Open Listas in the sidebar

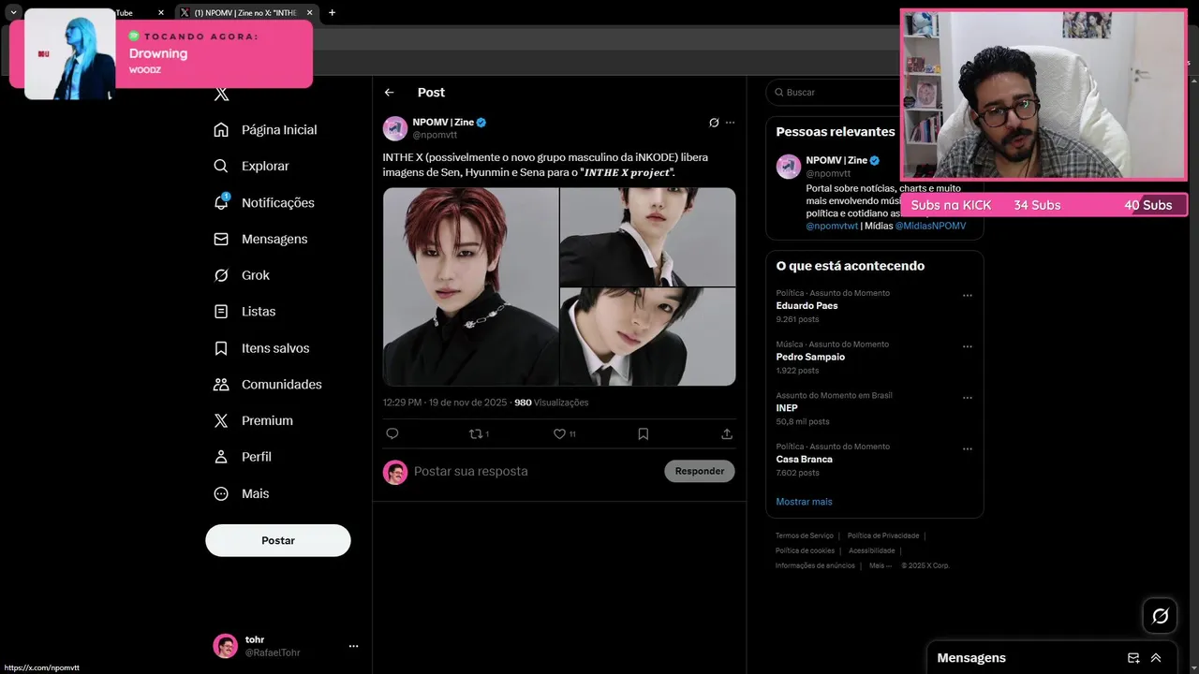pyautogui.click(x=245, y=312)
